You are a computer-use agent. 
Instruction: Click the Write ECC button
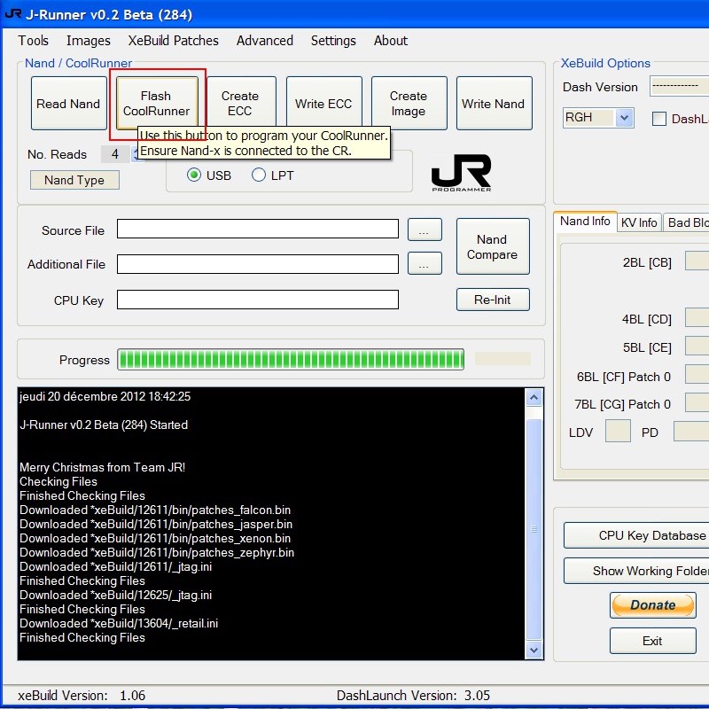tap(323, 102)
